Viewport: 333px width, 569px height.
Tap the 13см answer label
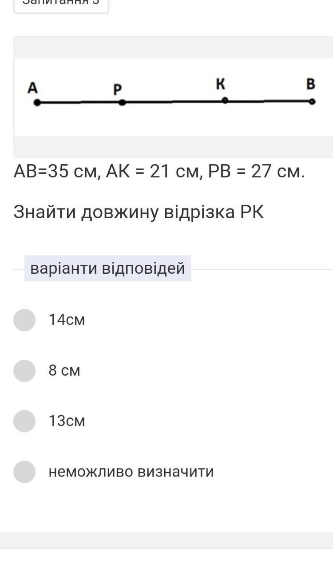pyautogui.click(x=67, y=421)
